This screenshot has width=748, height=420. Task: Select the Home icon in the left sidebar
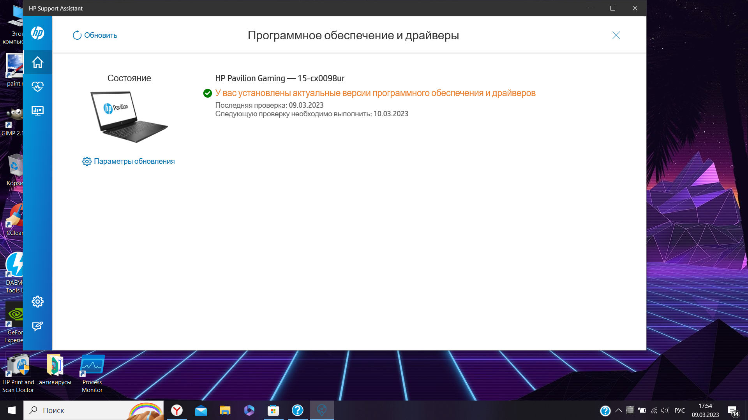pos(37,62)
